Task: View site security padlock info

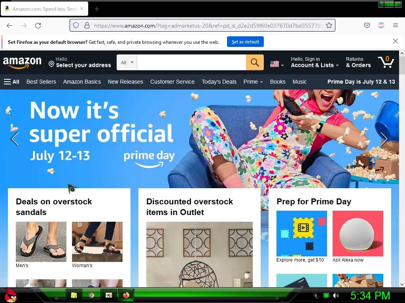Action: click(87, 25)
